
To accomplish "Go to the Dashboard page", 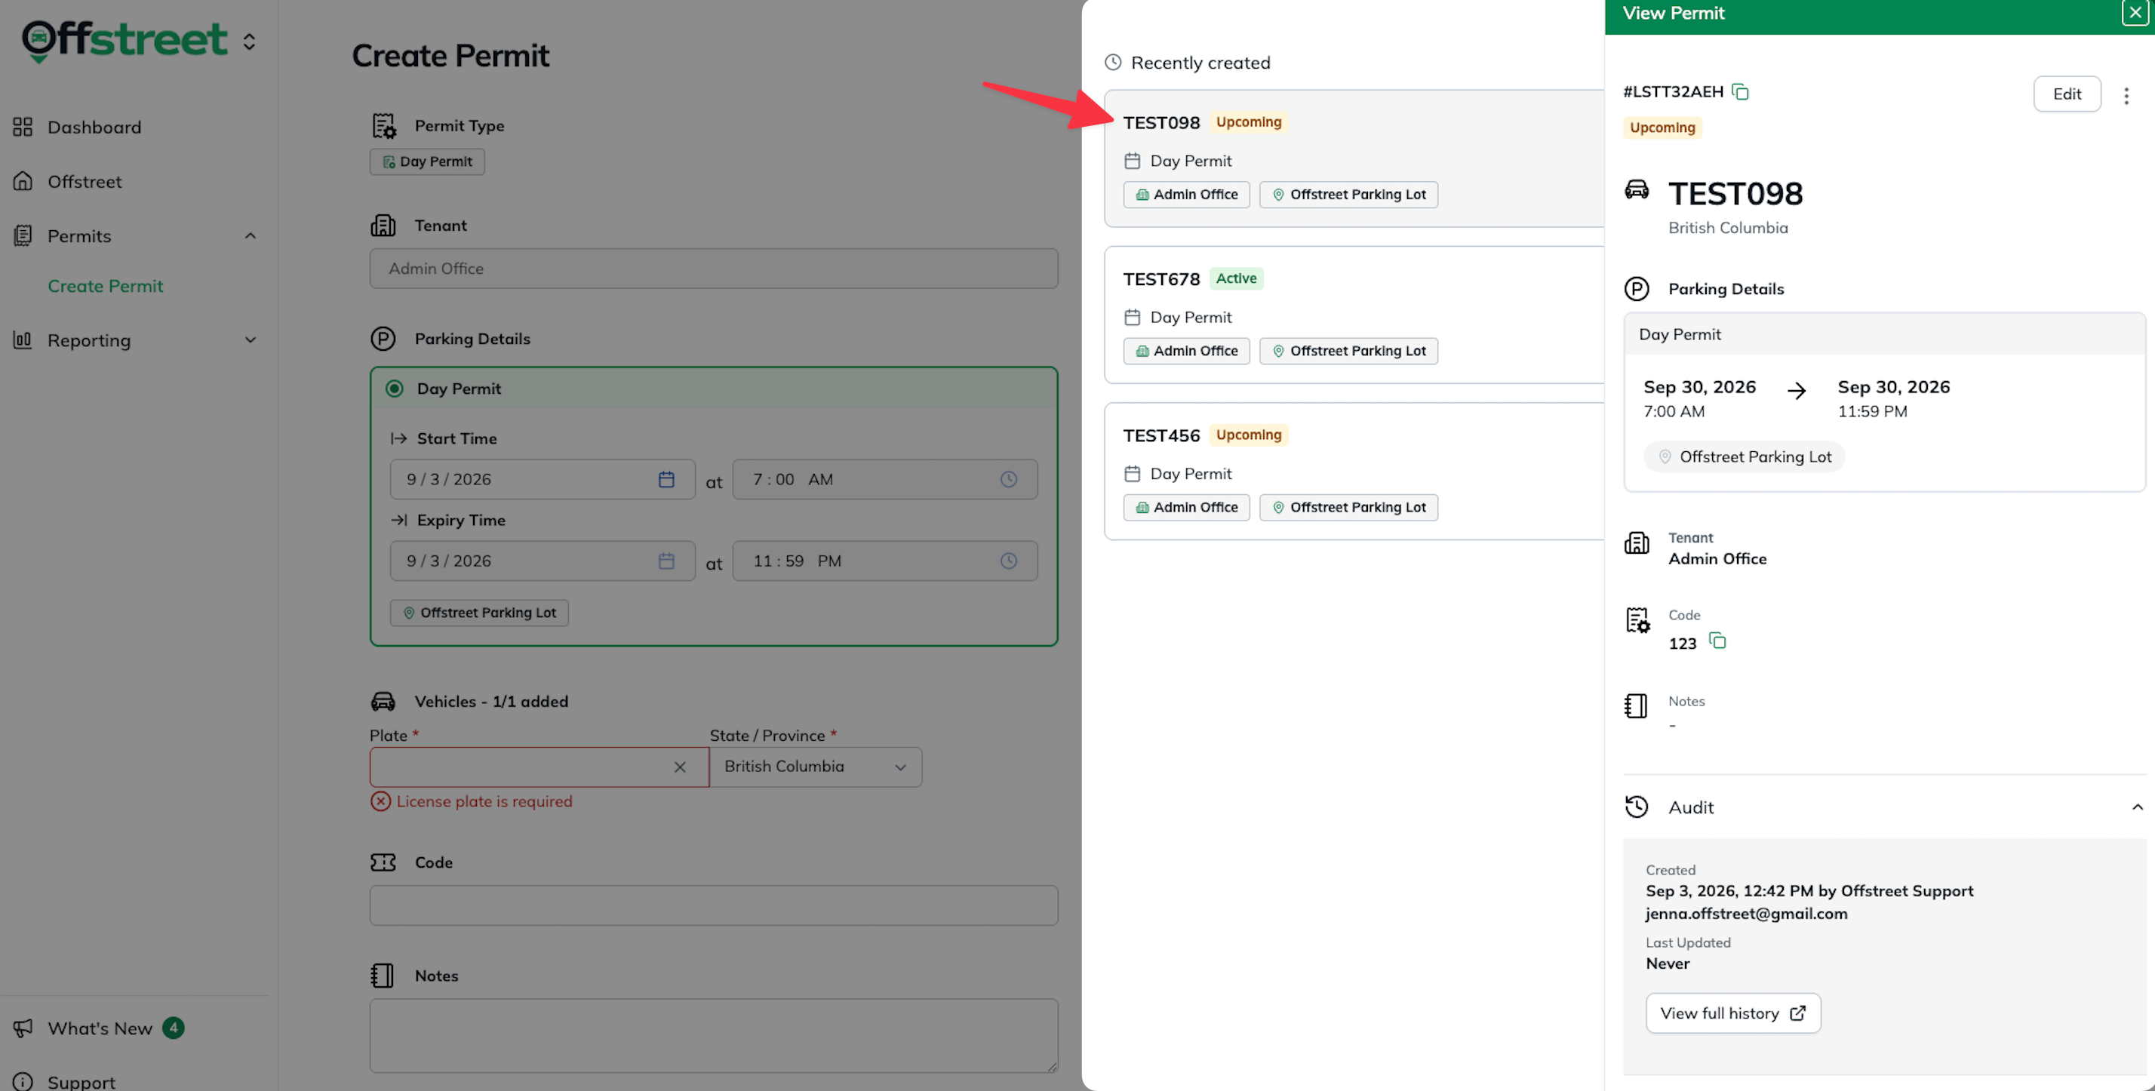I will point(94,128).
